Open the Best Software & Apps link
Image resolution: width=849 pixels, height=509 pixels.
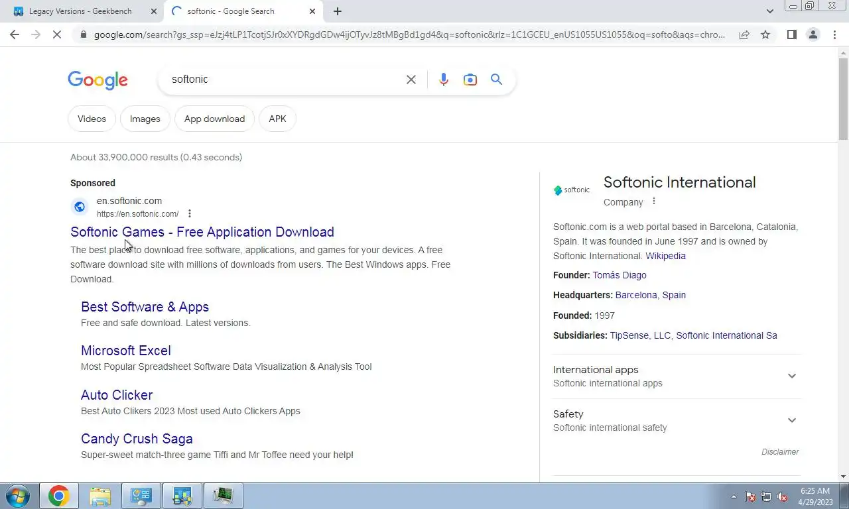pyautogui.click(x=145, y=307)
